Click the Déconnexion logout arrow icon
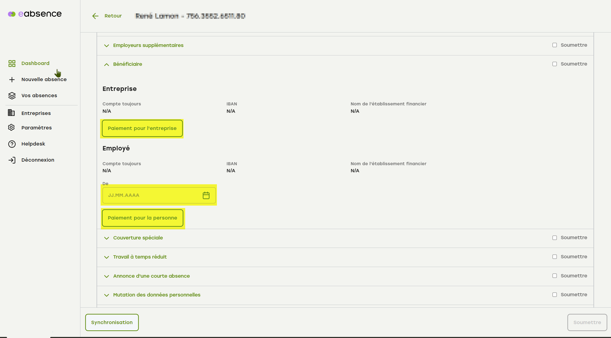The image size is (611, 338). click(x=12, y=160)
